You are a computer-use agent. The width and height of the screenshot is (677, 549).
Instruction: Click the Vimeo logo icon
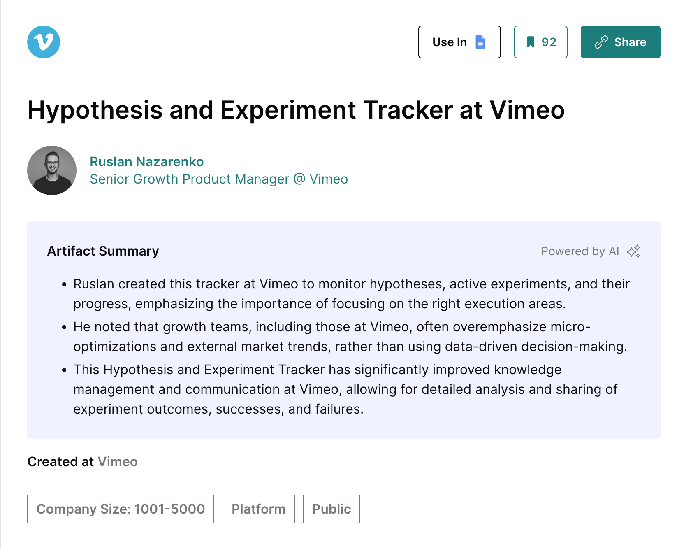[x=44, y=42]
